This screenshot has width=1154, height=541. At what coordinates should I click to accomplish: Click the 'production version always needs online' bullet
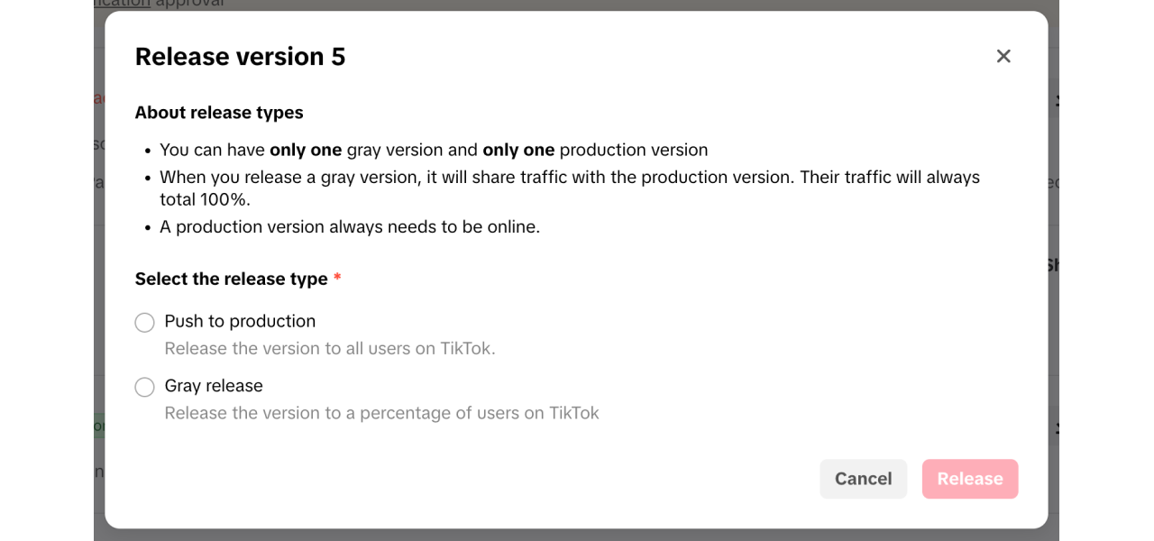(350, 227)
